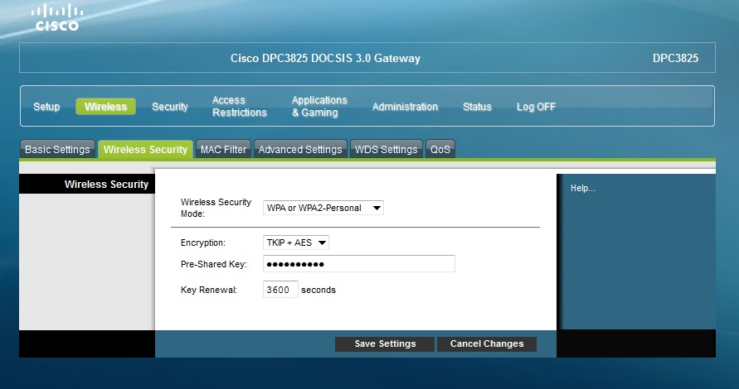Image resolution: width=739 pixels, height=389 pixels.
Task: Expand the Encryption TKIP + AES dropdown
Action: point(296,243)
